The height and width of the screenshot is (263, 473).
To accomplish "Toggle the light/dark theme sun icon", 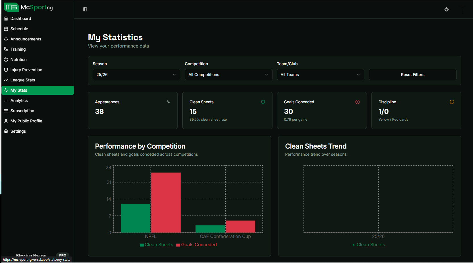I will tap(447, 9).
